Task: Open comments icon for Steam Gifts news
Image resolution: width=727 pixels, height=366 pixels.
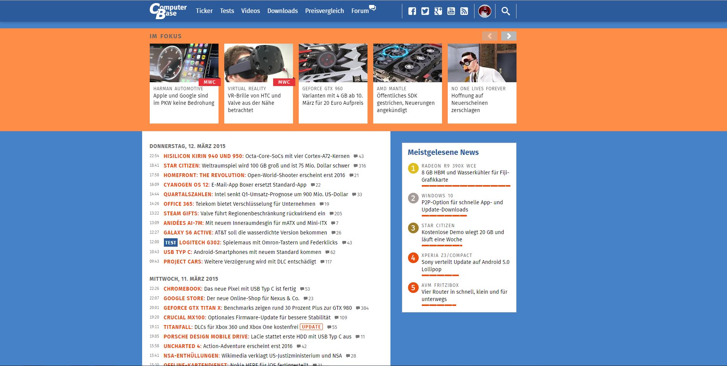Action: [x=331, y=214]
